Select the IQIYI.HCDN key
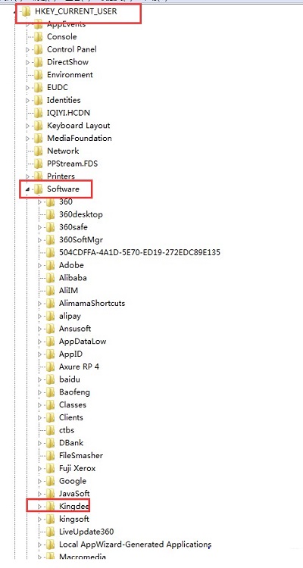The image size is (303, 568). tap(68, 113)
